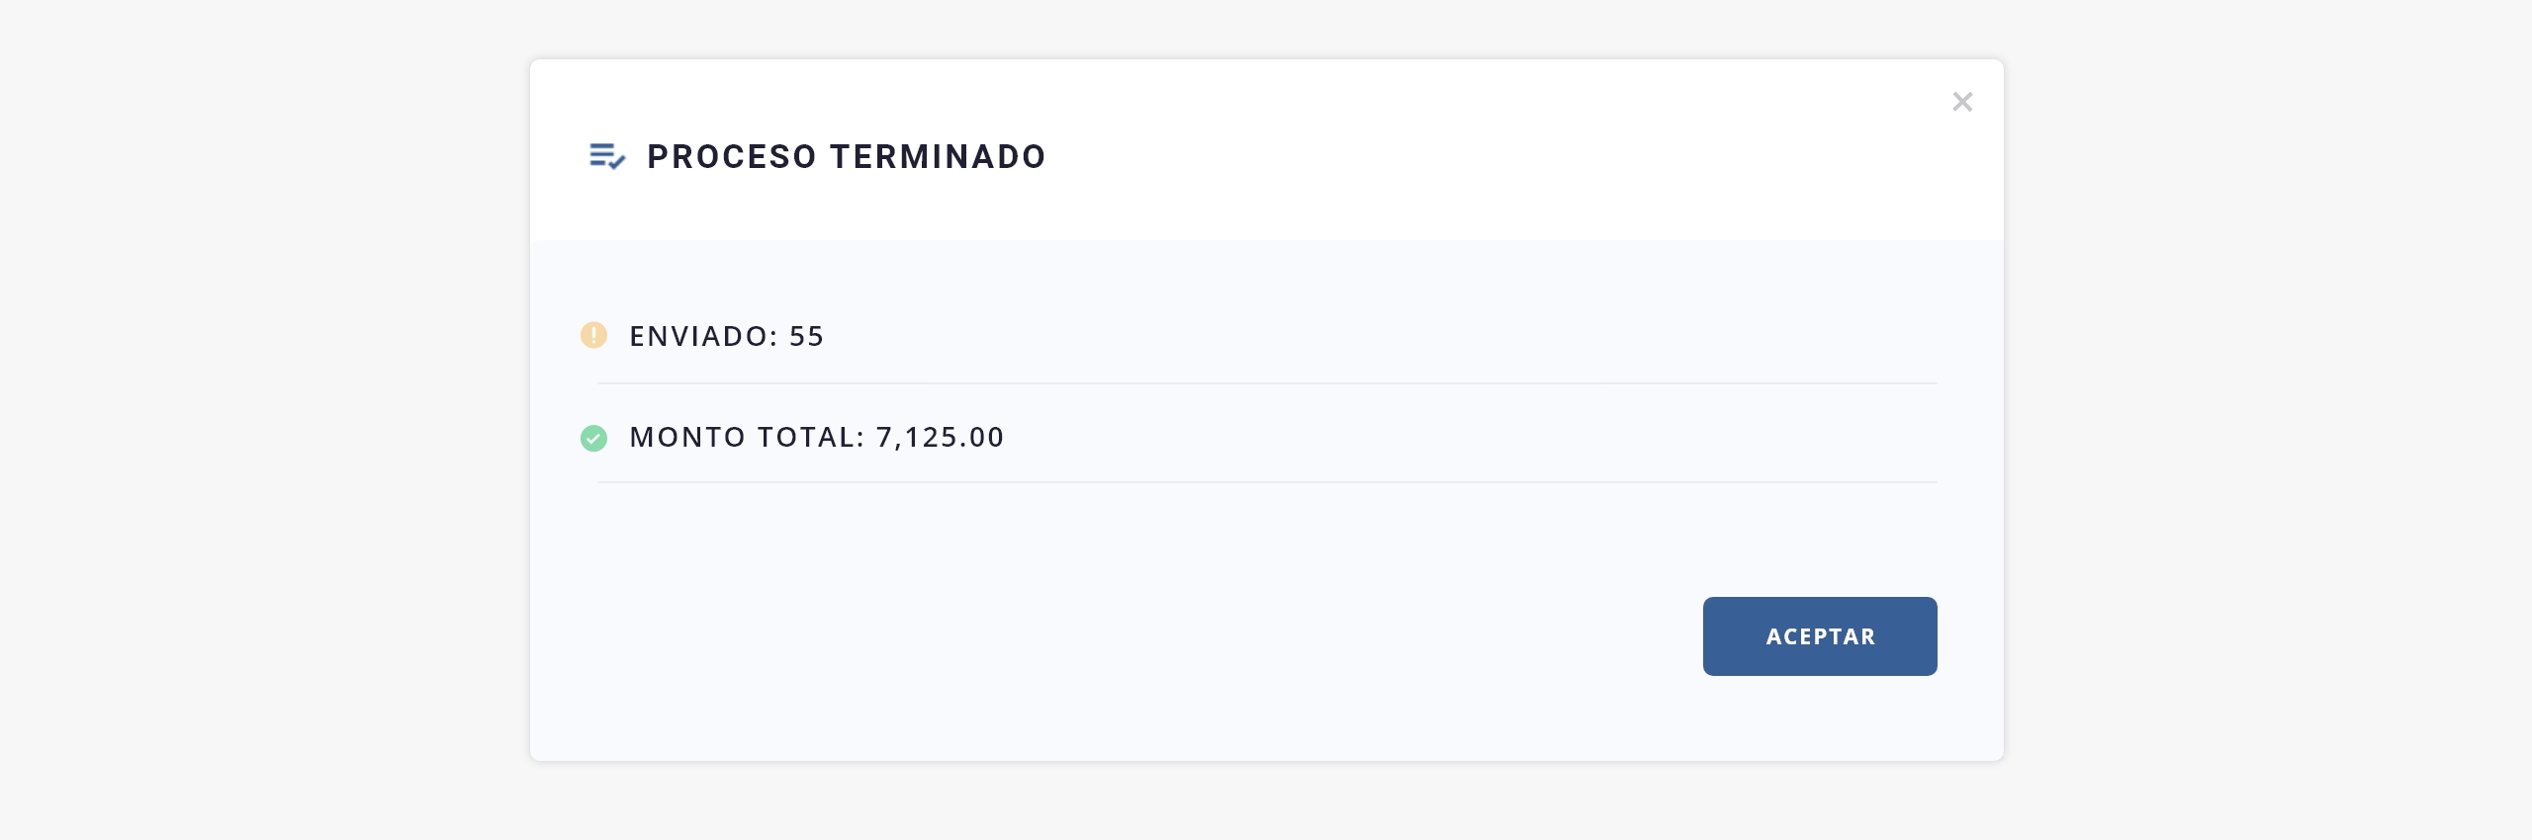Click the divider line under the Monto Total row
The image size is (2532, 840).
1266,482
